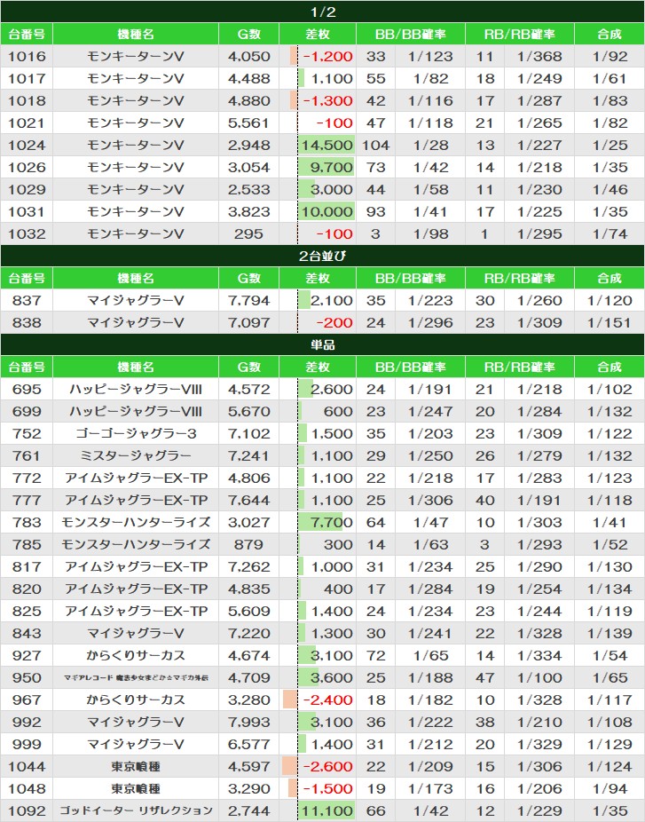
Task: Click the 400 difference value in row 820
Action: click(x=338, y=589)
